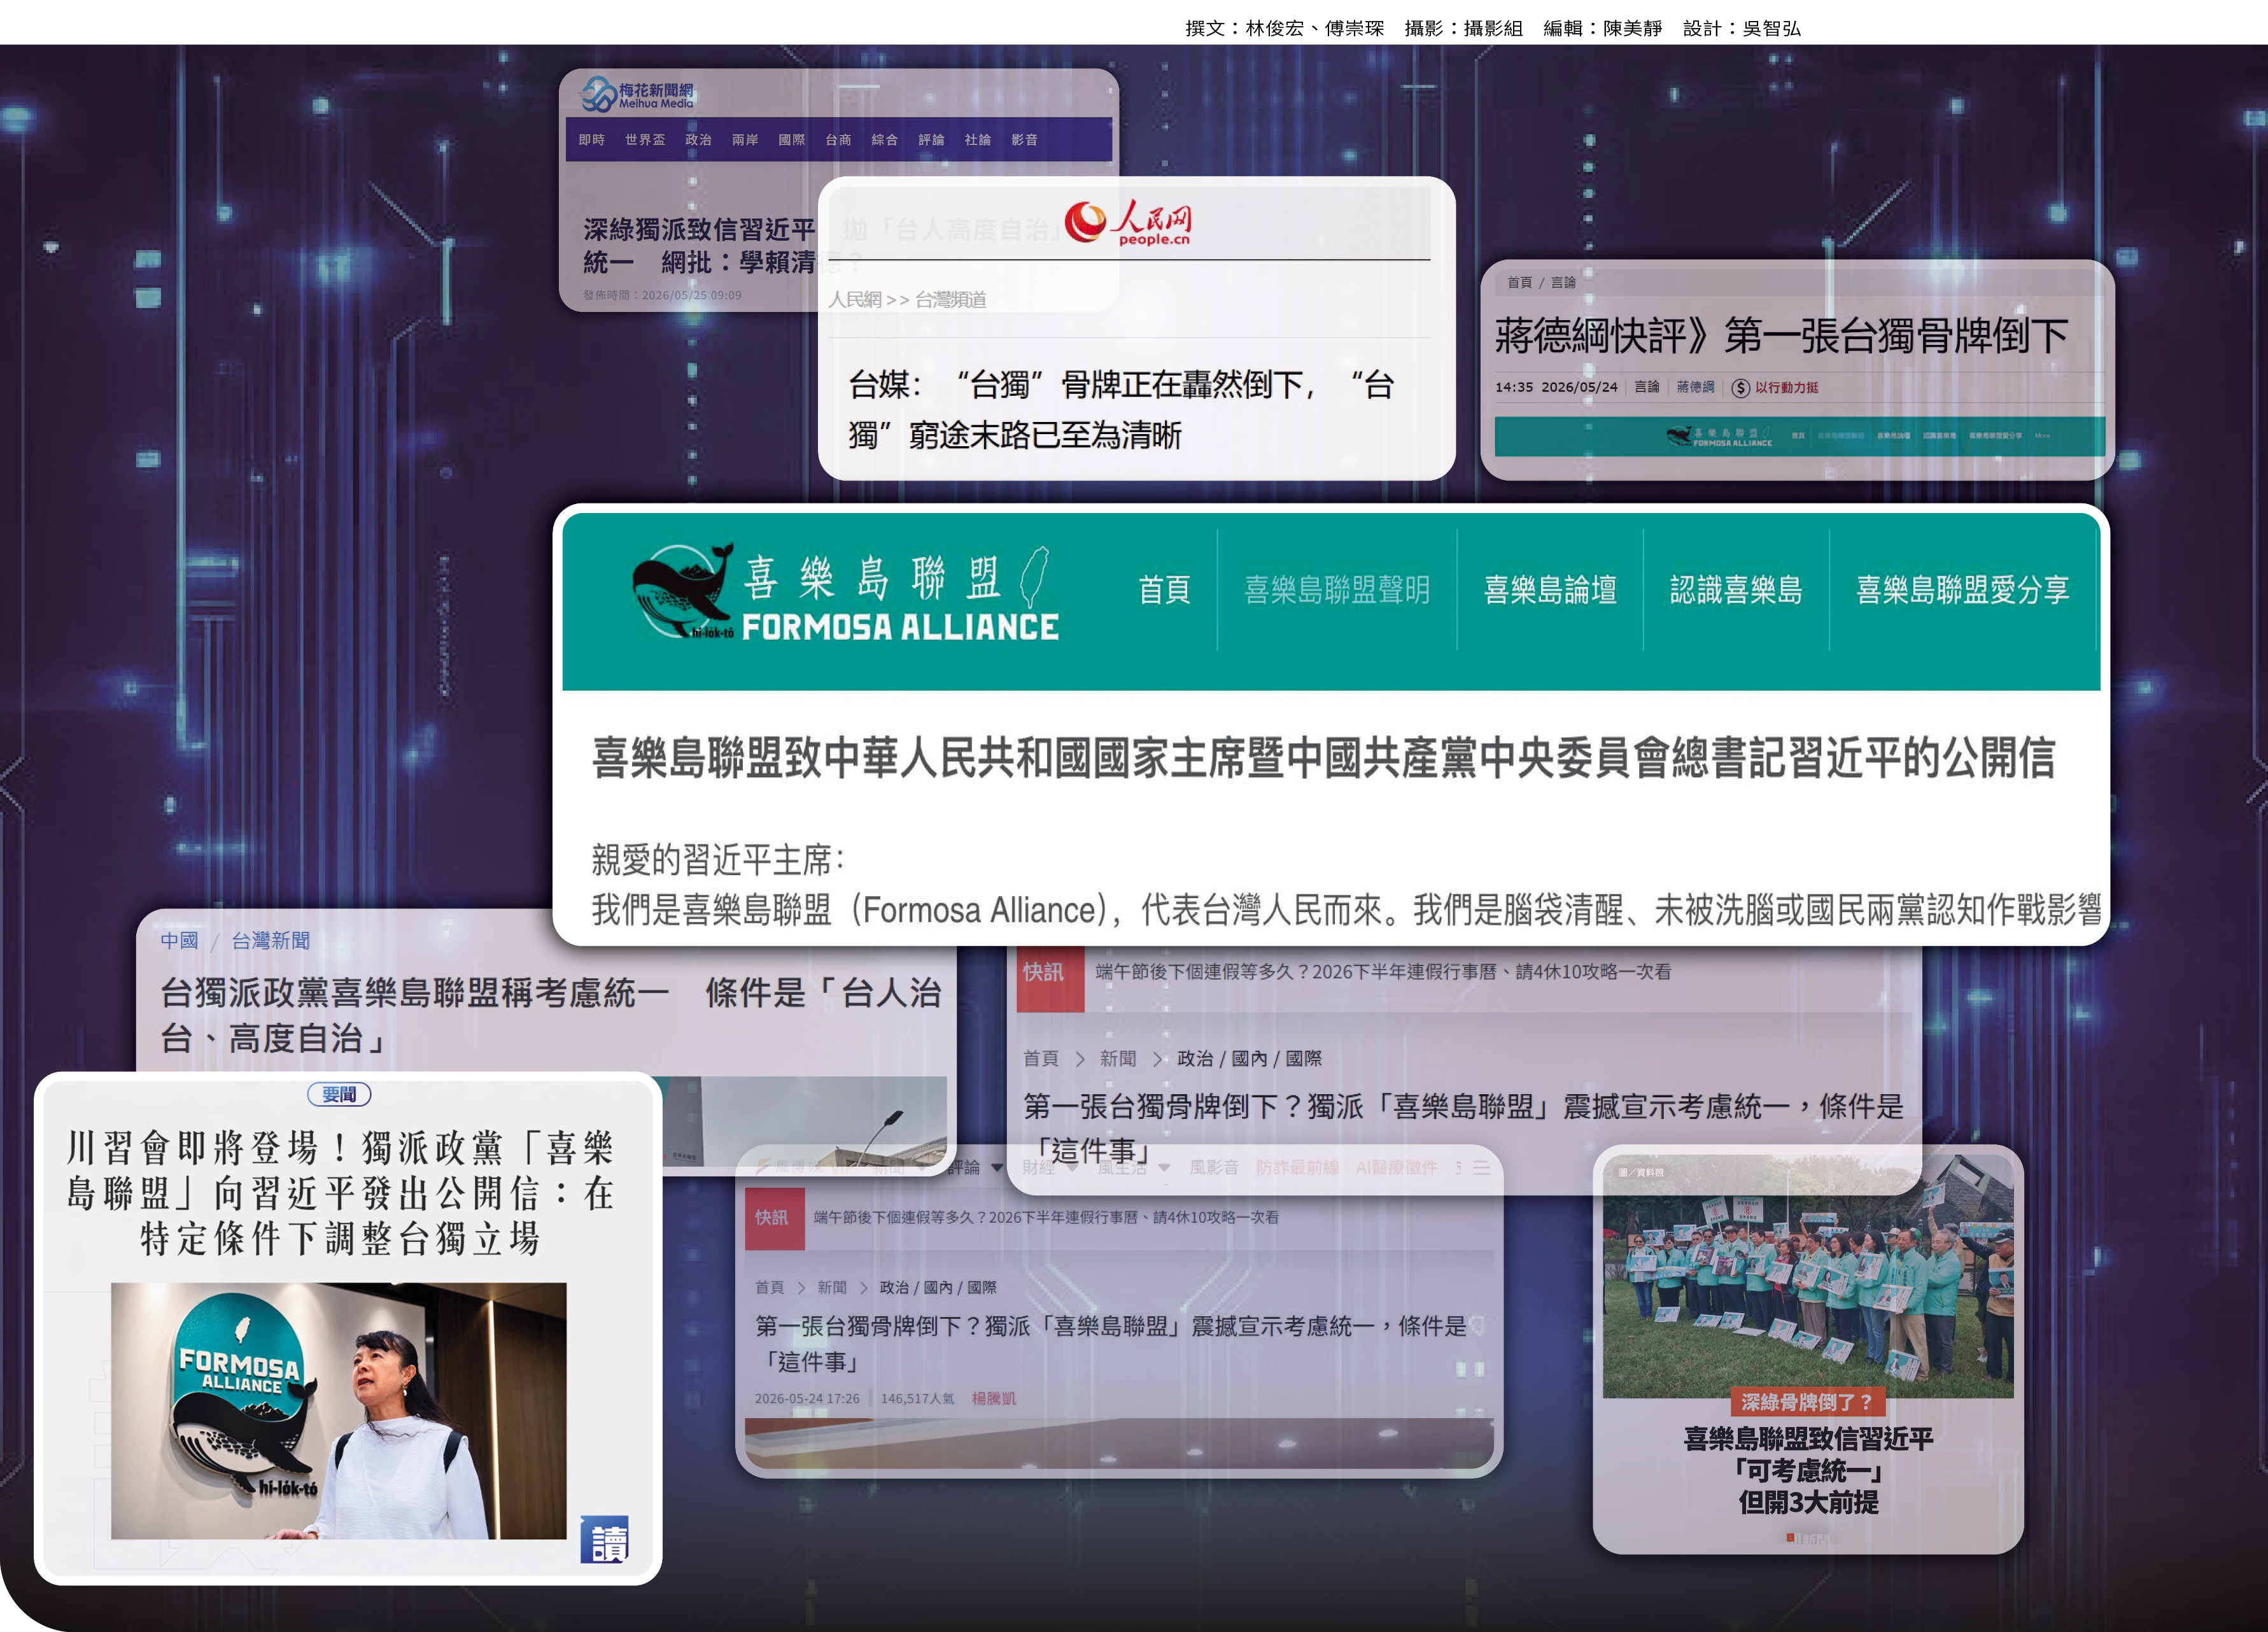2268x1632 pixels.
Task: Open 防詐最前線 in the news site menu
Action: point(1297,1168)
